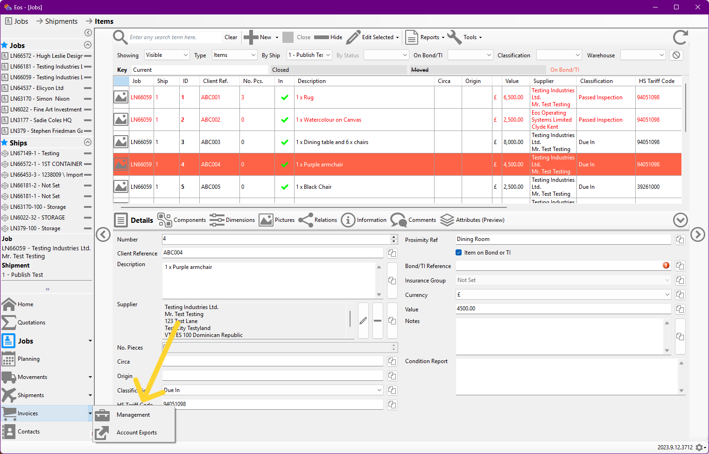Open the Currency dropdown
This screenshot has height=454, width=709.
tap(563, 295)
